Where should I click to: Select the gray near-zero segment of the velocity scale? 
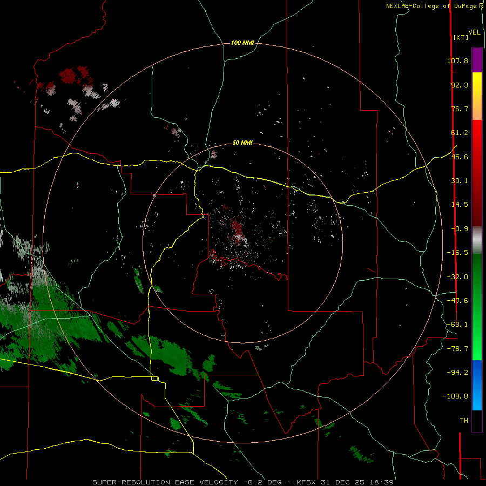pos(477,240)
